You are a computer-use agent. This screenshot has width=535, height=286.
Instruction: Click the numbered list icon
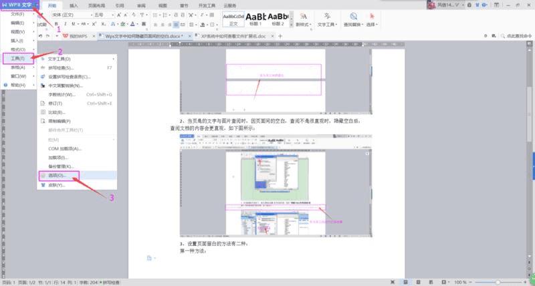[x=165, y=15]
